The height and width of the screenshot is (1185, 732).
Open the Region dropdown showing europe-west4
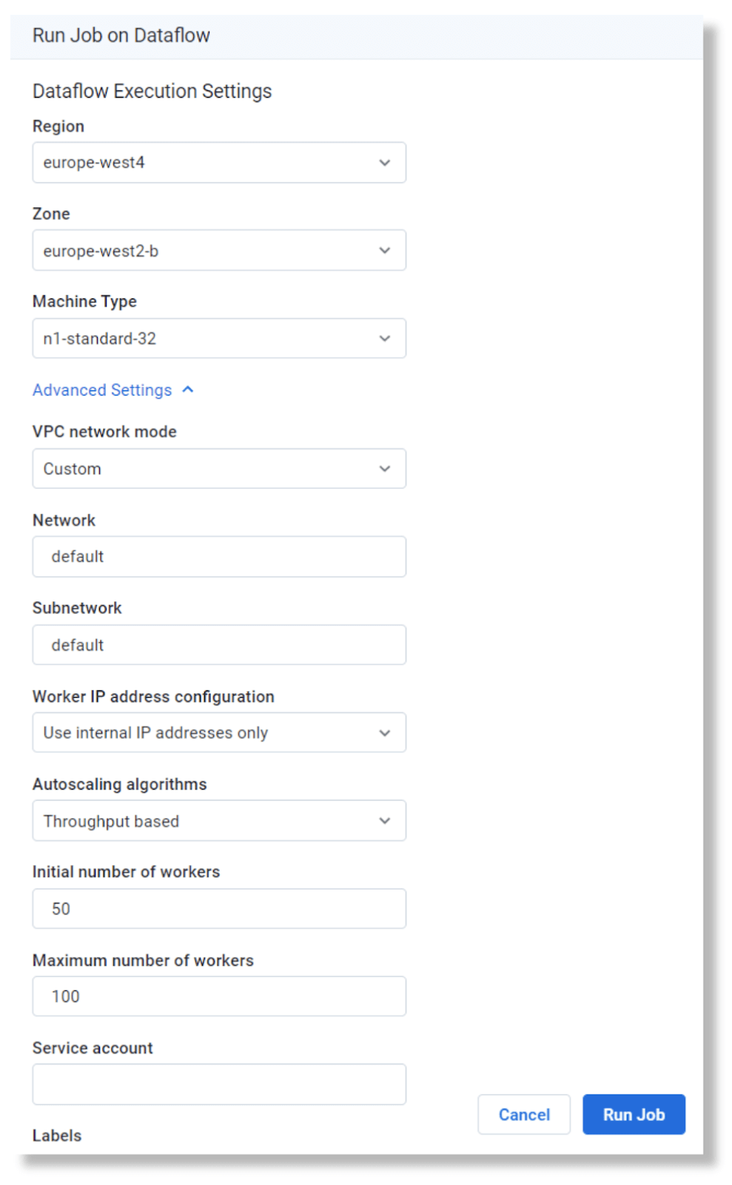tap(219, 162)
